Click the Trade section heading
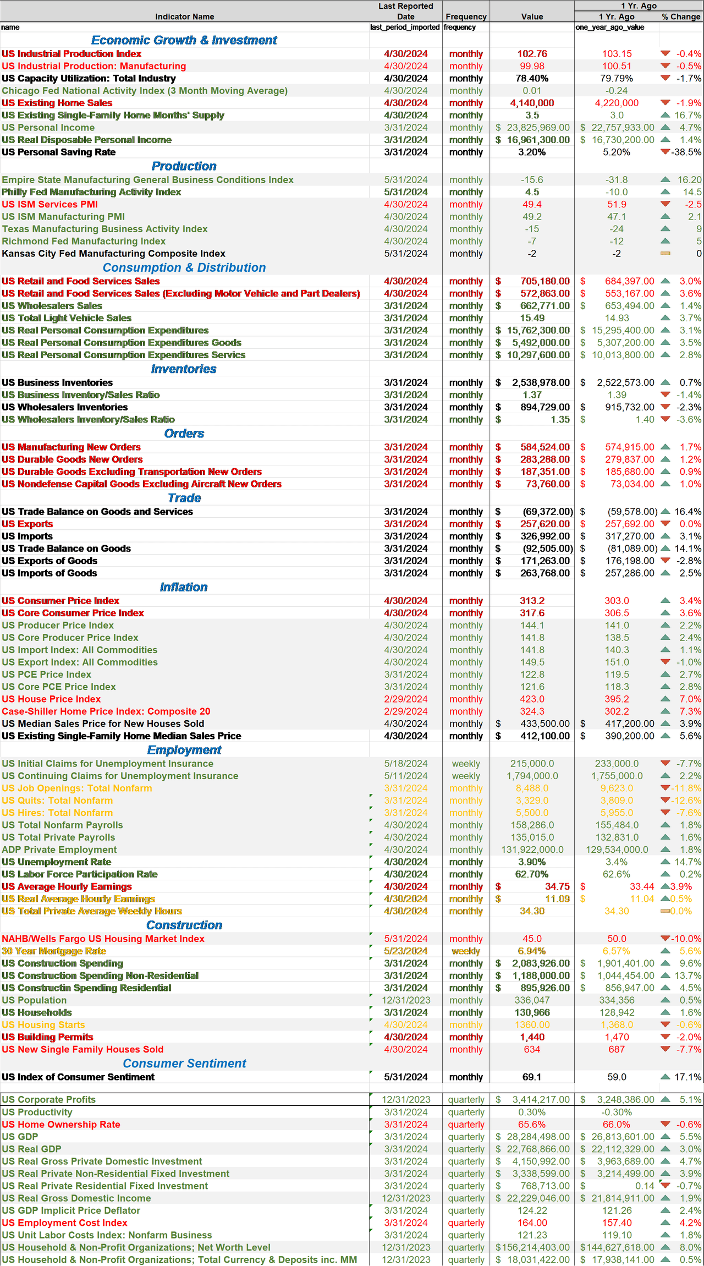 (x=184, y=497)
